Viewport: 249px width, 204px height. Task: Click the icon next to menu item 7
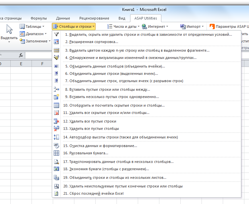(x=56, y=81)
